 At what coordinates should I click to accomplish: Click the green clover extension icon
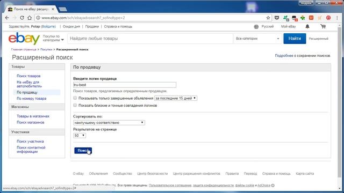(303, 18)
